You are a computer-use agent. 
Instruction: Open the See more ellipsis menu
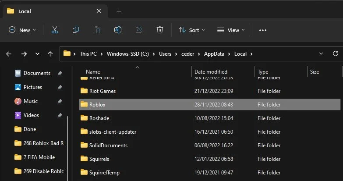[263, 30]
